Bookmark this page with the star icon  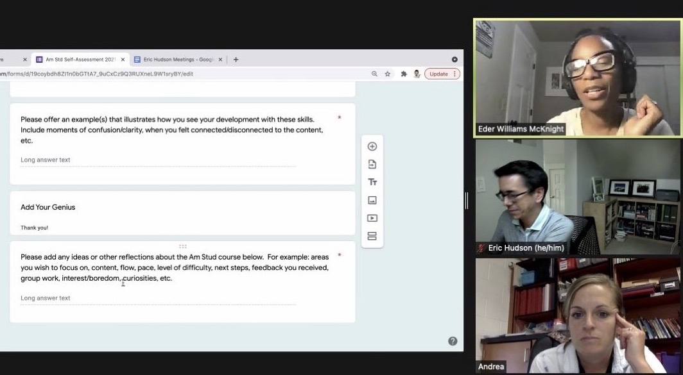coord(388,74)
